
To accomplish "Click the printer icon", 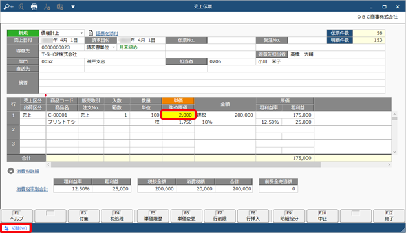I will (34, 6).
